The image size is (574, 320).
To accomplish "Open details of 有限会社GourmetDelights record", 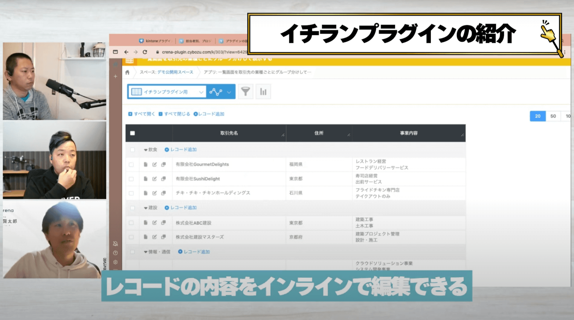I will tap(146, 164).
